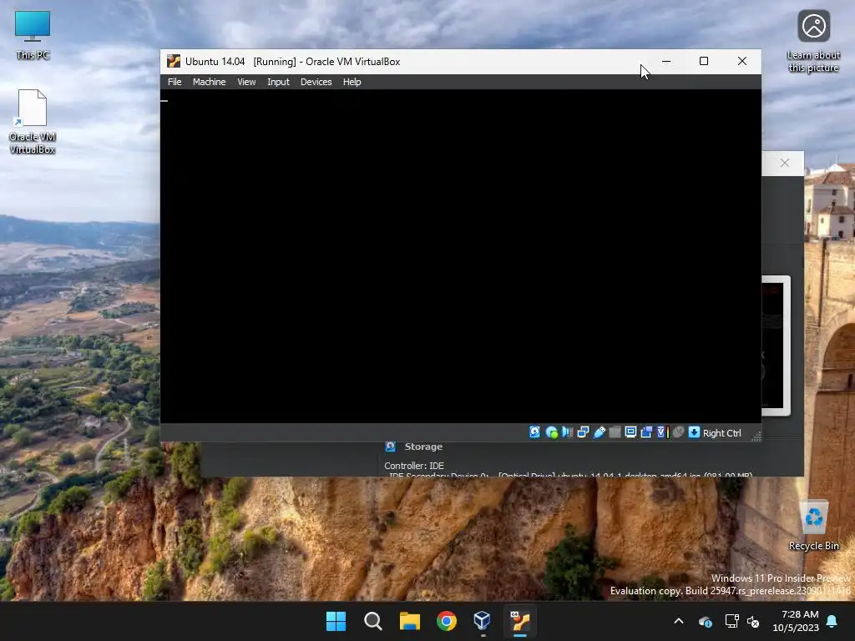Click the Storage section header in Manager
Screen dimensions: 855x641
(423, 447)
